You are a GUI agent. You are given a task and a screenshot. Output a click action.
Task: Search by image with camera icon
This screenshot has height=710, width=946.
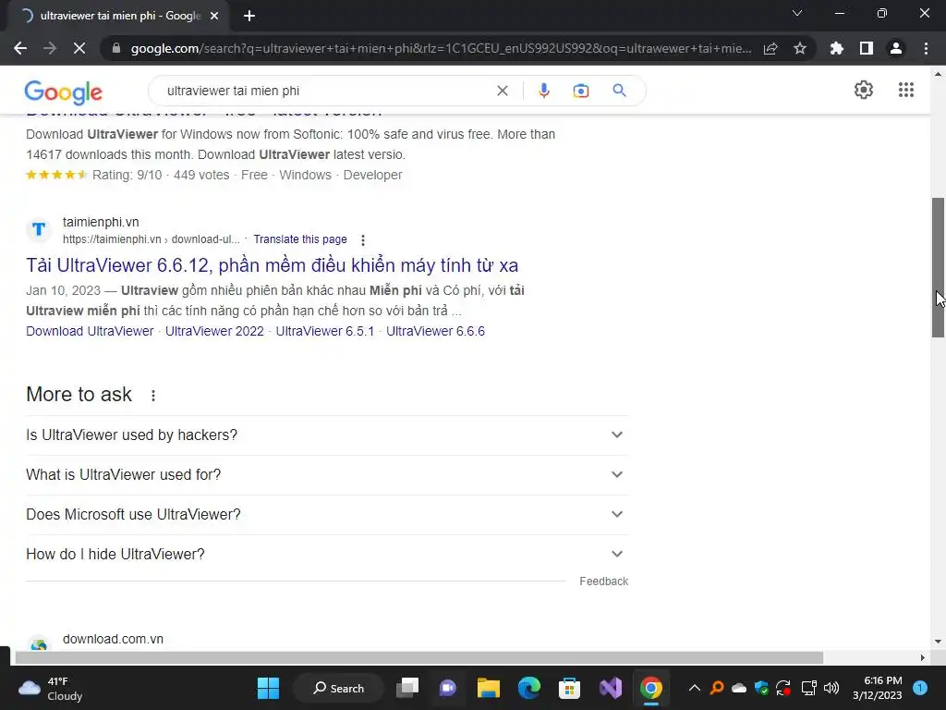[x=580, y=91]
